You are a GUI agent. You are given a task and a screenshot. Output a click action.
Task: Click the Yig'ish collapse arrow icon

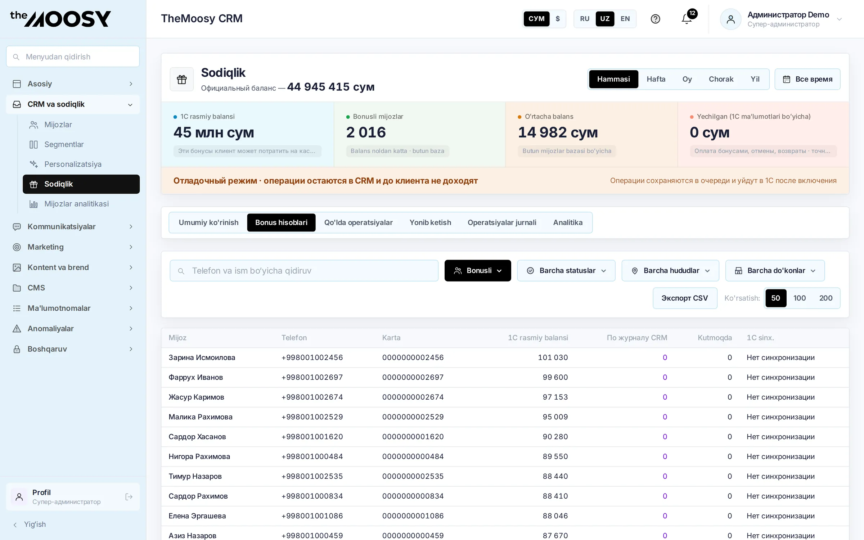coord(15,525)
